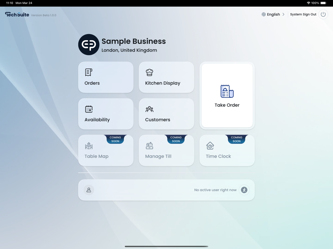Select the Kitchen Display chef hat icon

[x=149, y=72]
